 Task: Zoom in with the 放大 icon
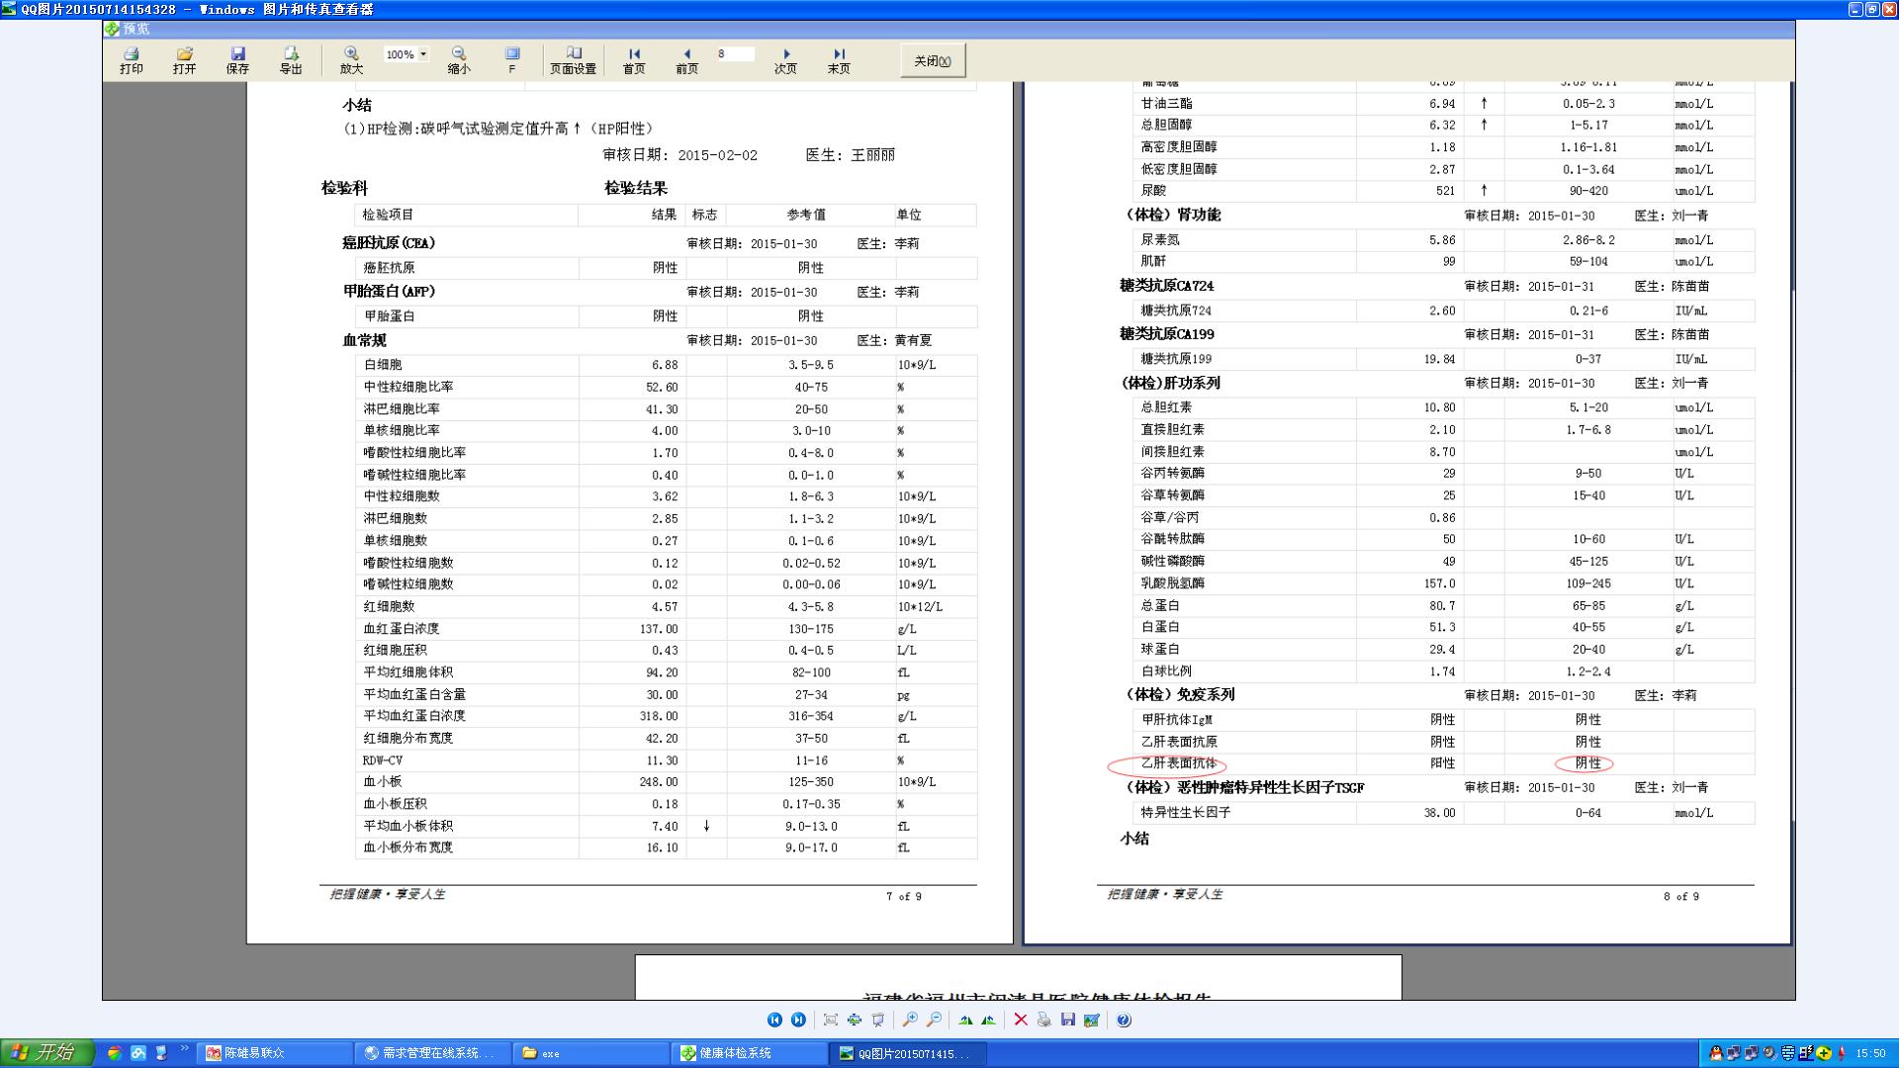click(x=351, y=60)
